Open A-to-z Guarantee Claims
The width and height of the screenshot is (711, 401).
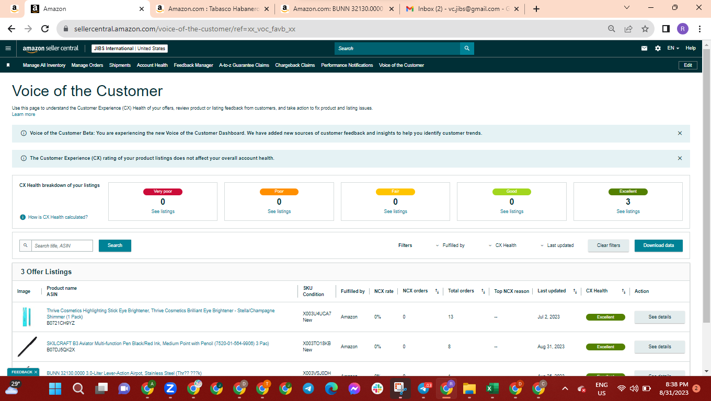coord(244,65)
